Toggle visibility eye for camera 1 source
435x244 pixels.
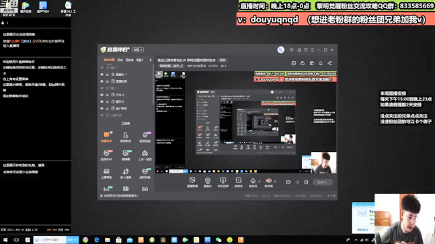[102, 75]
